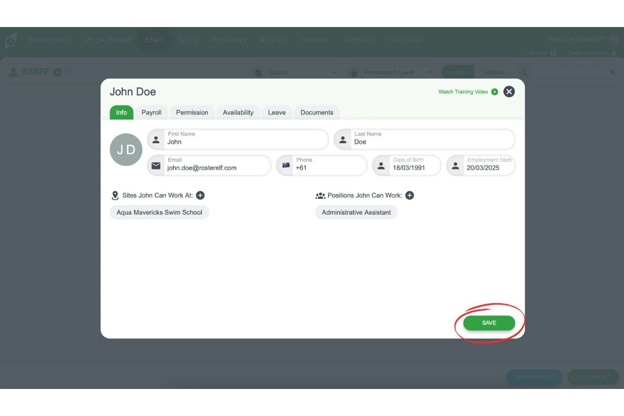Click the user avatar beside Welcome RosterElf
This screenshot has width=624, height=416.
coord(614,39)
